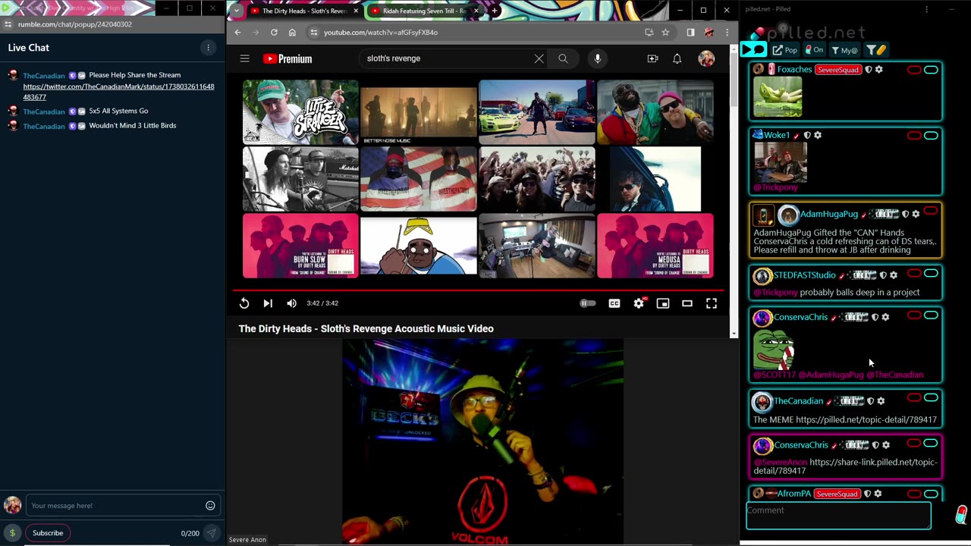Open the Chrome side panel

pyautogui.click(x=690, y=33)
